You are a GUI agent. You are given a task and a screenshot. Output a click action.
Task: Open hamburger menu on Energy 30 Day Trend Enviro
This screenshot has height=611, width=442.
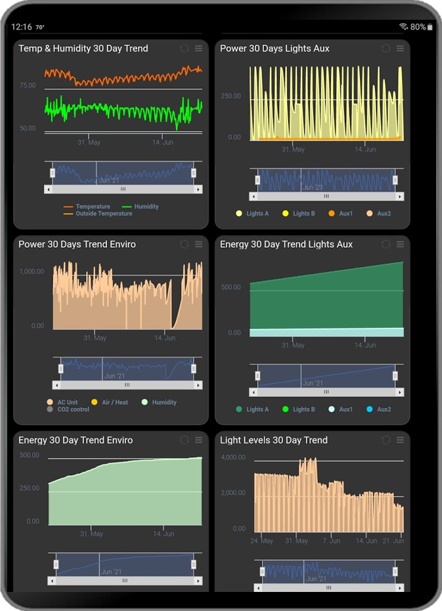[x=198, y=440]
